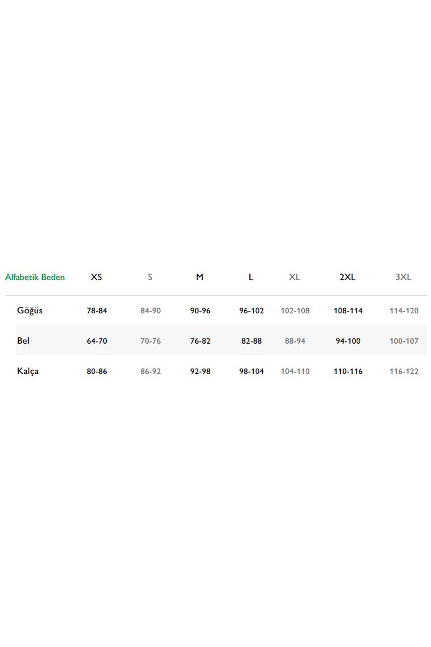Image resolution: width=431 pixels, height=647 pixels.
Task: Select the XL size column header
Action: tap(295, 277)
